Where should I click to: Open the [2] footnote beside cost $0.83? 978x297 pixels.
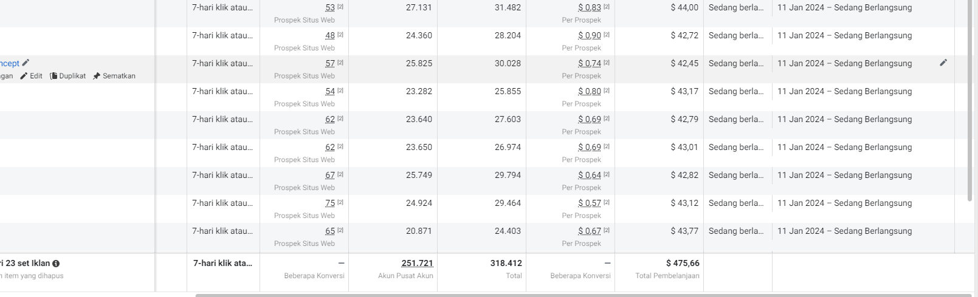(x=607, y=7)
